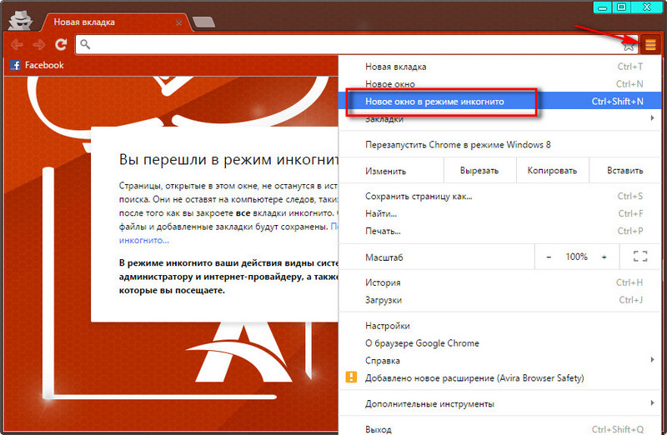Click the Масштаб label
Image resolution: width=667 pixels, height=435 pixels.
(384, 257)
